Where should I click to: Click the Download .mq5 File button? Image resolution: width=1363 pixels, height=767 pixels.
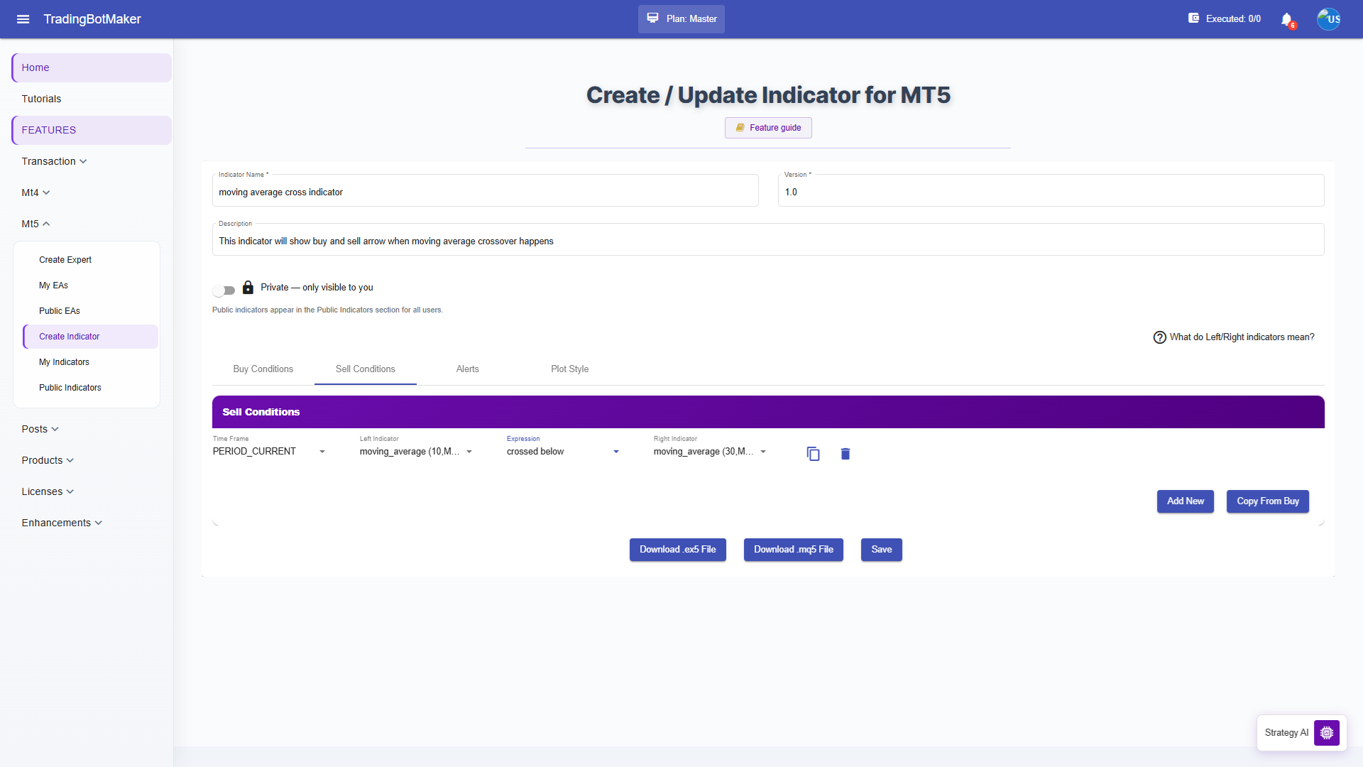pyautogui.click(x=793, y=550)
